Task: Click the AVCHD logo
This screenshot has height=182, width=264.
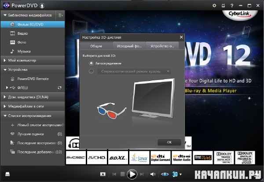Action: 97,158
